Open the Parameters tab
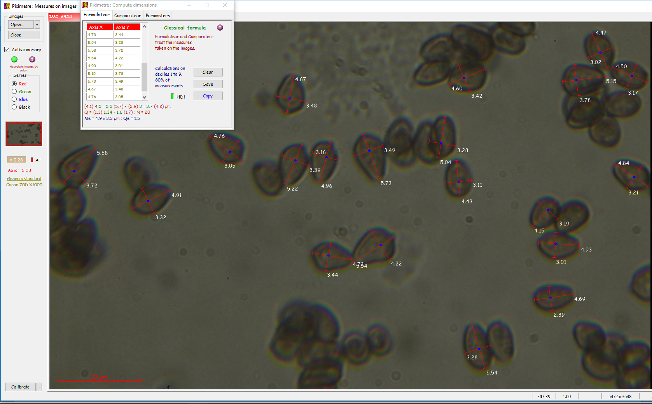 (x=157, y=16)
